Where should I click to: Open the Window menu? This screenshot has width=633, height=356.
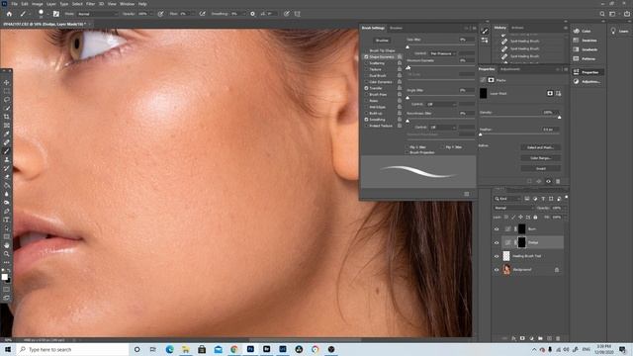(x=128, y=4)
